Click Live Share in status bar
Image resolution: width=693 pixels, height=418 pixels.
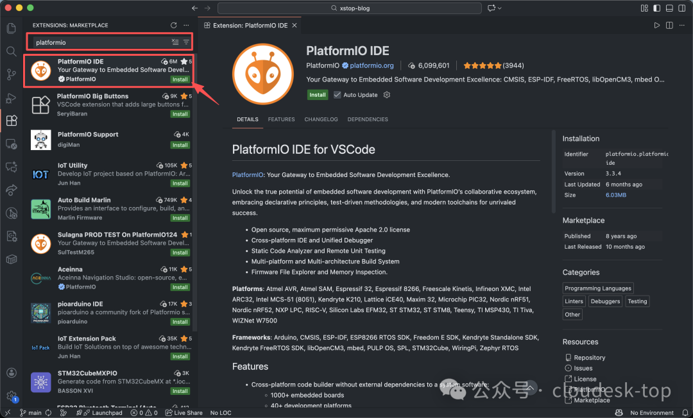184,413
